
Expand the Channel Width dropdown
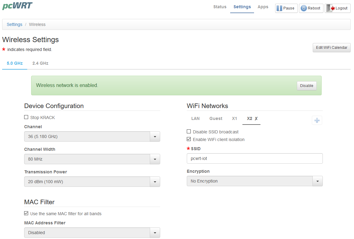(92, 159)
